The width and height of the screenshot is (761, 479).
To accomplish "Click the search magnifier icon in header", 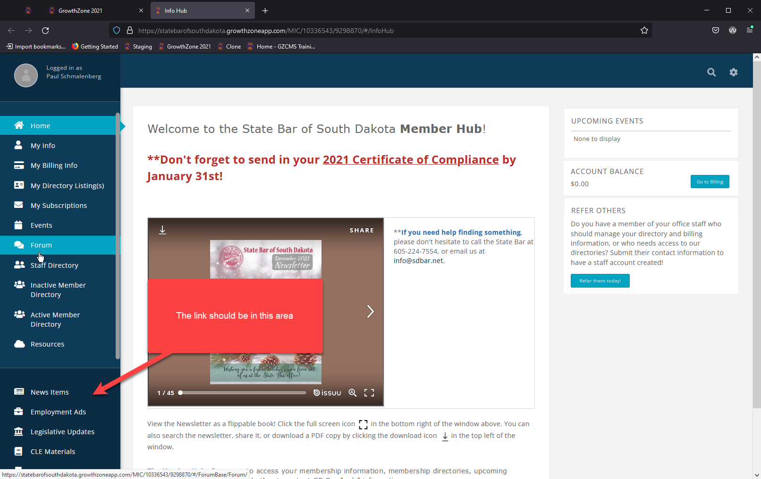I will coord(711,72).
